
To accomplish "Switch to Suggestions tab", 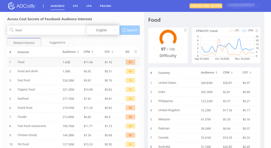I will [57, 43].
